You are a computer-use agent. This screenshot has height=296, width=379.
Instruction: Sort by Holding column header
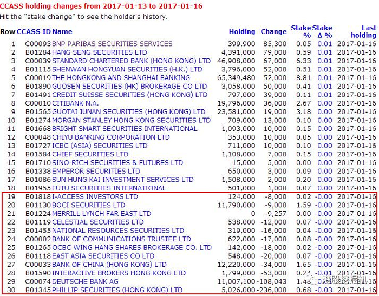242,31
